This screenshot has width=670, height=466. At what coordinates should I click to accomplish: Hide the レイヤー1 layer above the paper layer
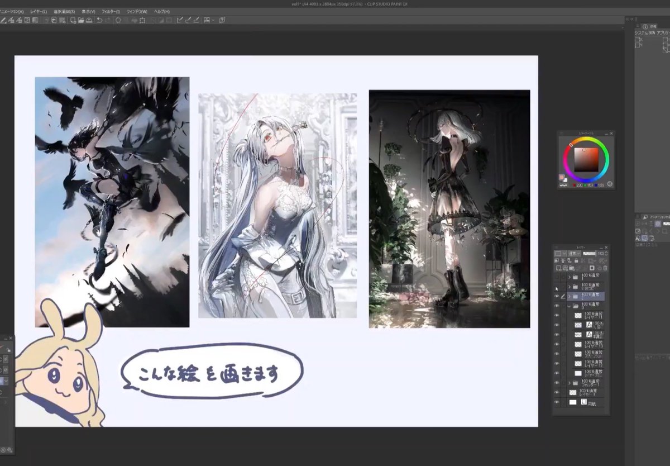tap(557, 393)
